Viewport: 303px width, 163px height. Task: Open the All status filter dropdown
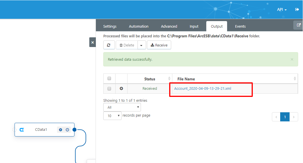(122, 107)
